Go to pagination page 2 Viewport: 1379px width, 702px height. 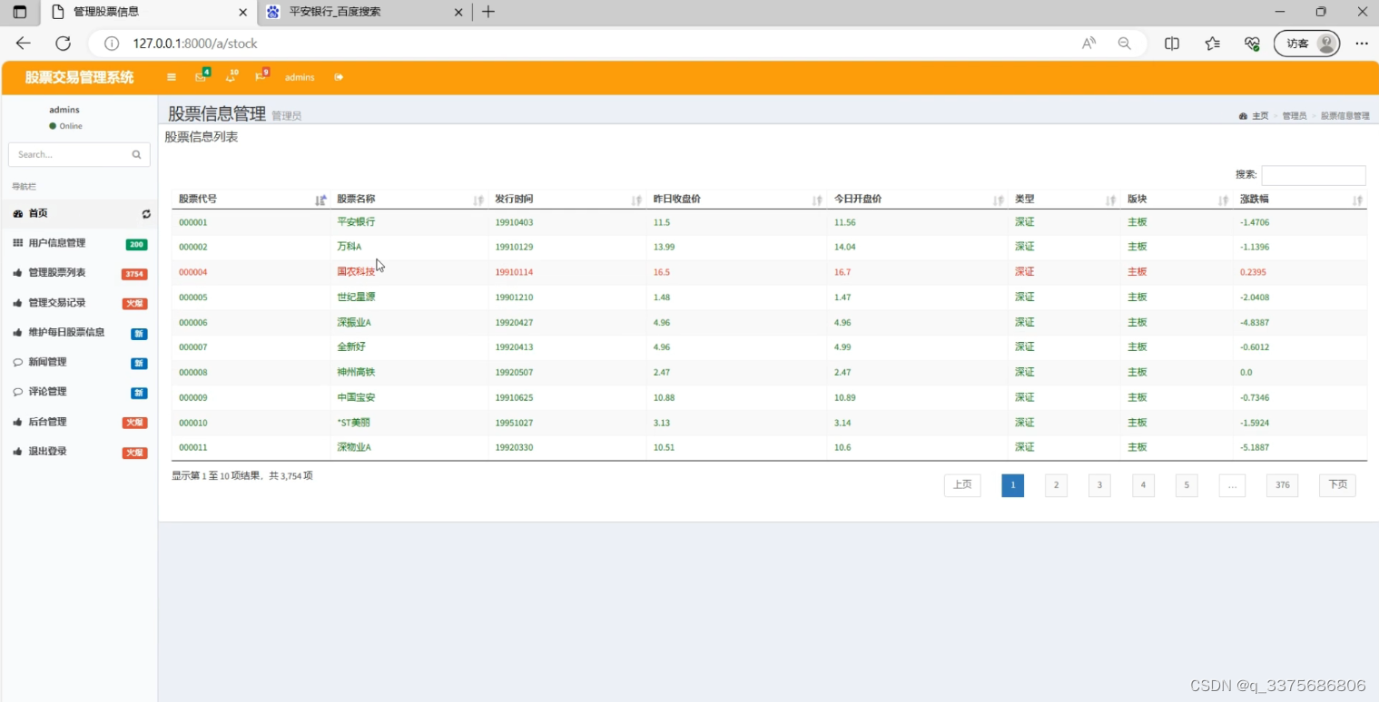(x=1056, y=485)
